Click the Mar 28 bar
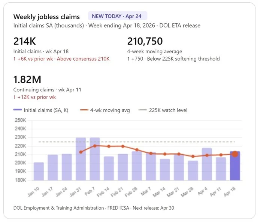The height and width of the screenshot is (222, 260). (x=193, y=170)
